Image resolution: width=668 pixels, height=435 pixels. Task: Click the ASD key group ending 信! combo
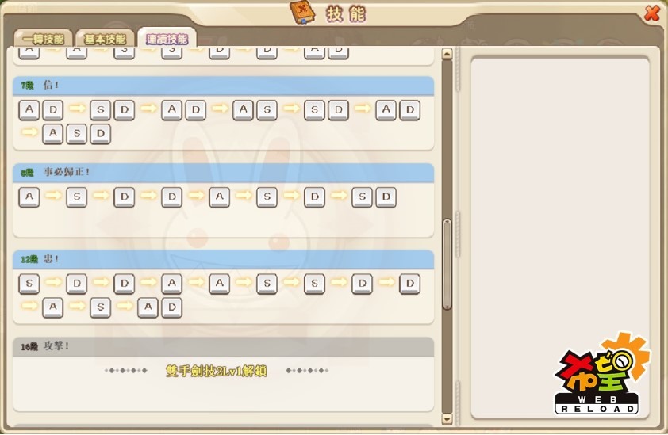click(x=76, y=134)
